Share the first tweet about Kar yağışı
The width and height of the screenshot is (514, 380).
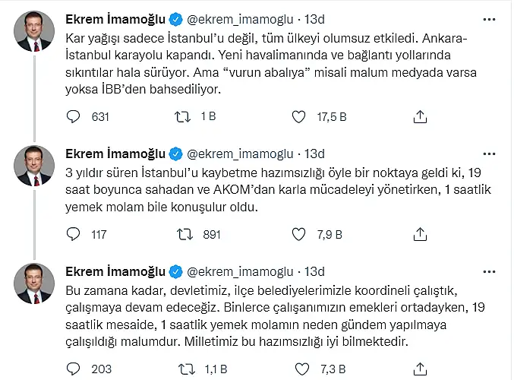click(420, 117)
